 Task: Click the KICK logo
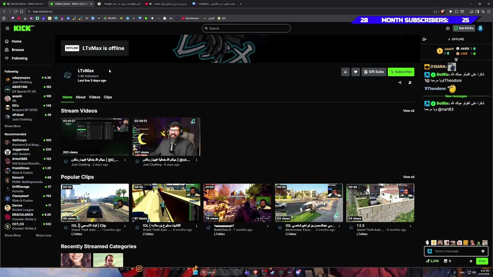pos(24,28)
